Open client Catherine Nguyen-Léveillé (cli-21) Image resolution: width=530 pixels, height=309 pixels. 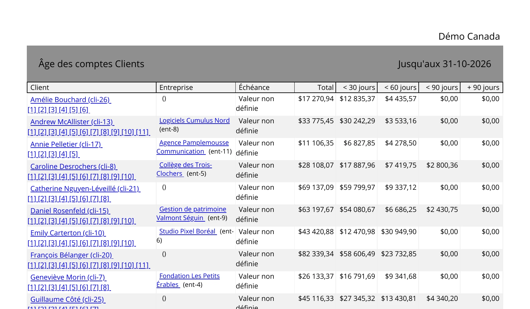85,189
